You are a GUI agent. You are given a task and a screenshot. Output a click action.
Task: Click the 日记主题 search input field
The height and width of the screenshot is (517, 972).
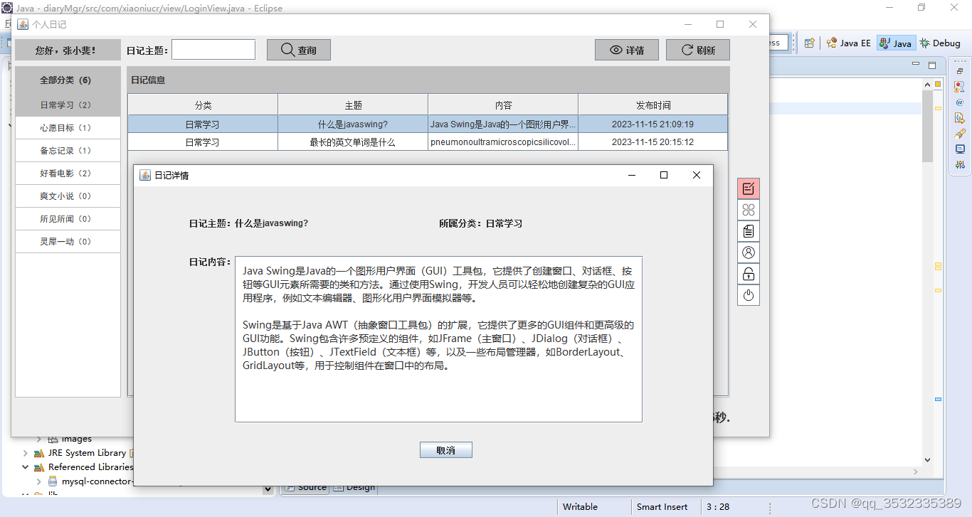[x=213, y=50]
